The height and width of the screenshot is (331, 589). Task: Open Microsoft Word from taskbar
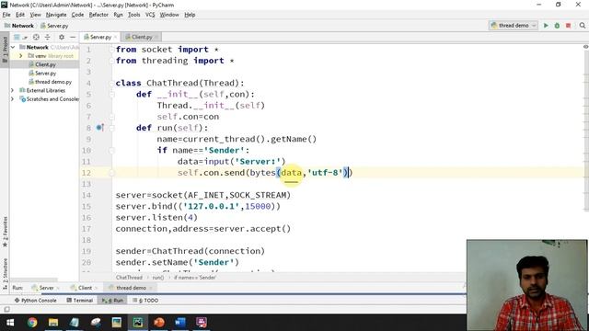click(x=180, y=323)
